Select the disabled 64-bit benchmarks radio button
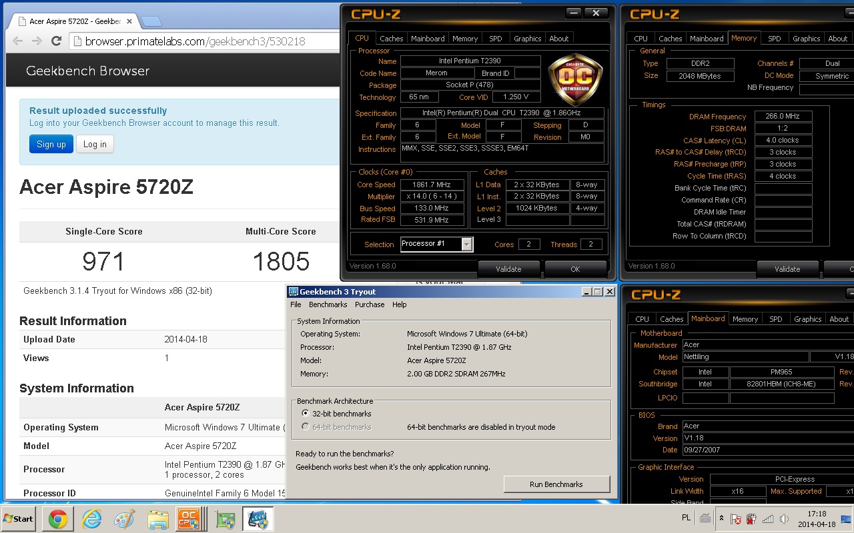This screenshot has height=533, width=854. pyautogui.click(x=306, y=427)
